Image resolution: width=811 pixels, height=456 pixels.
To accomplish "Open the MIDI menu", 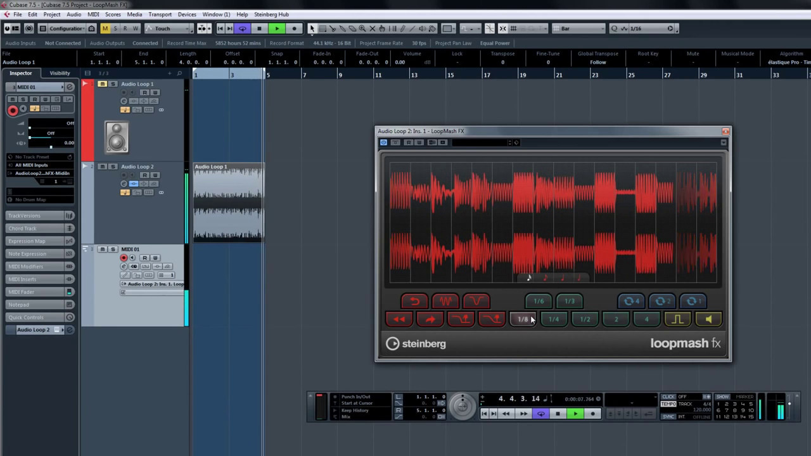I will (93, 14).
